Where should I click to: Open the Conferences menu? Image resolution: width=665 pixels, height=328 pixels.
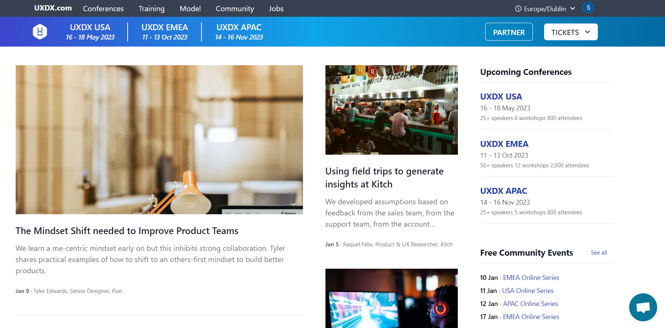pyautogui.click(x=103, y=9)
